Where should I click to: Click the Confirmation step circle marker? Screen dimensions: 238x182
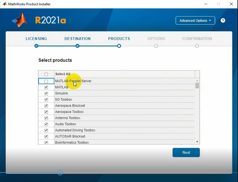197,46
